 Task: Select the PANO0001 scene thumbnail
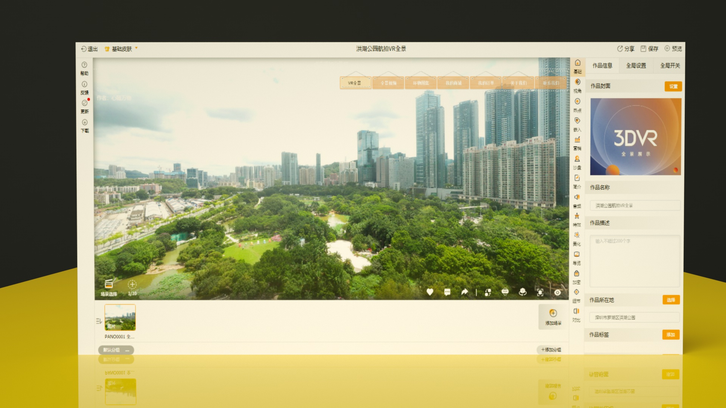click(x=120, y=317)
